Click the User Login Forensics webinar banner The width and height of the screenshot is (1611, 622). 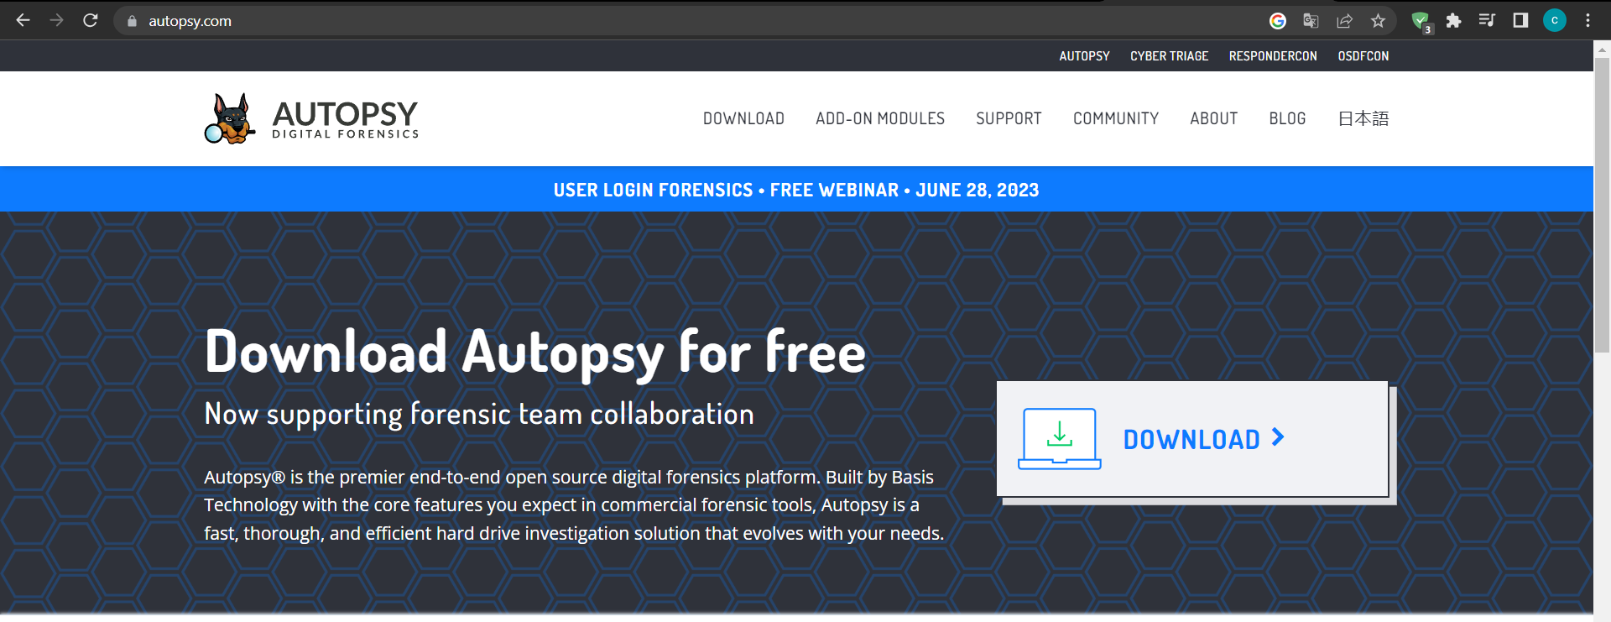click(x=795, y=191)
